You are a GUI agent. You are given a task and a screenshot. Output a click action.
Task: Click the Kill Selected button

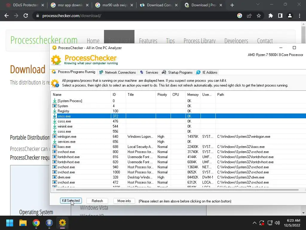pyautogui.click(x=71, y=201)
